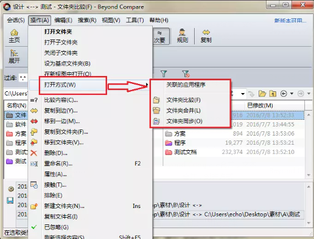Click the filter input field showing *.*
Viewport: 314px width, 239px height.
(23, 78)
